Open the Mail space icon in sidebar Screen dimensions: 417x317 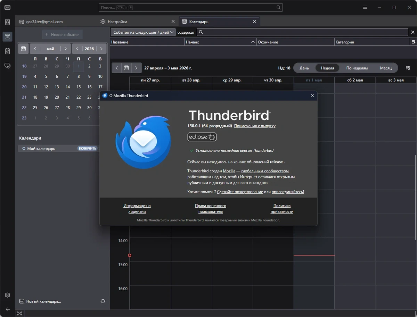7,8
